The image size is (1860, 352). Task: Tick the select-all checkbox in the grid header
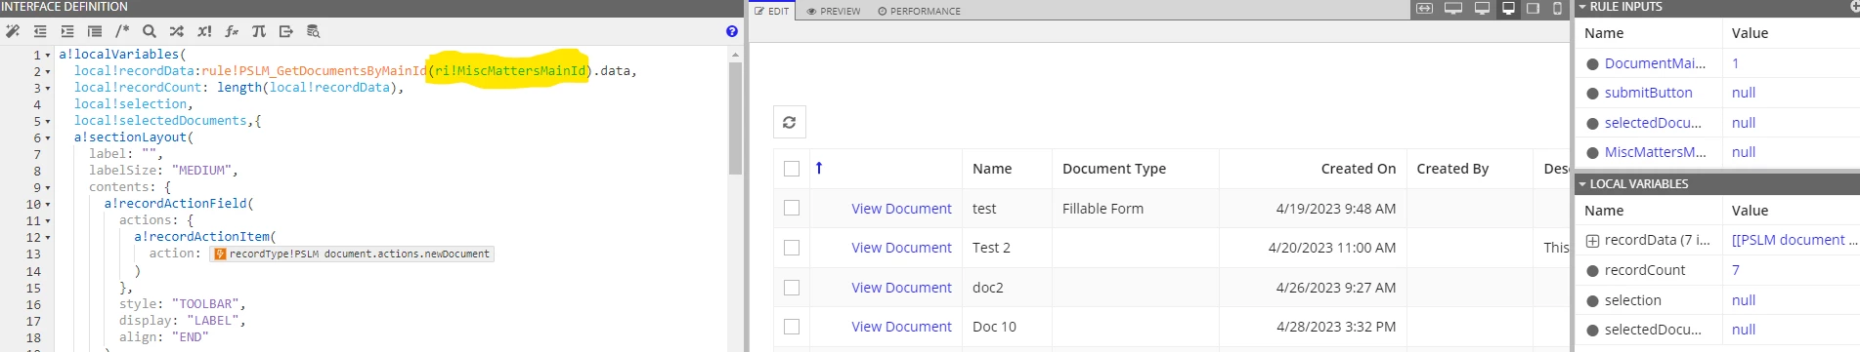pyautogui.click(x=792, y=169)
